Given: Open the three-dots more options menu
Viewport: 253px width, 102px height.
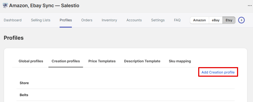Looking at the screenshot, I should (250, 6).
